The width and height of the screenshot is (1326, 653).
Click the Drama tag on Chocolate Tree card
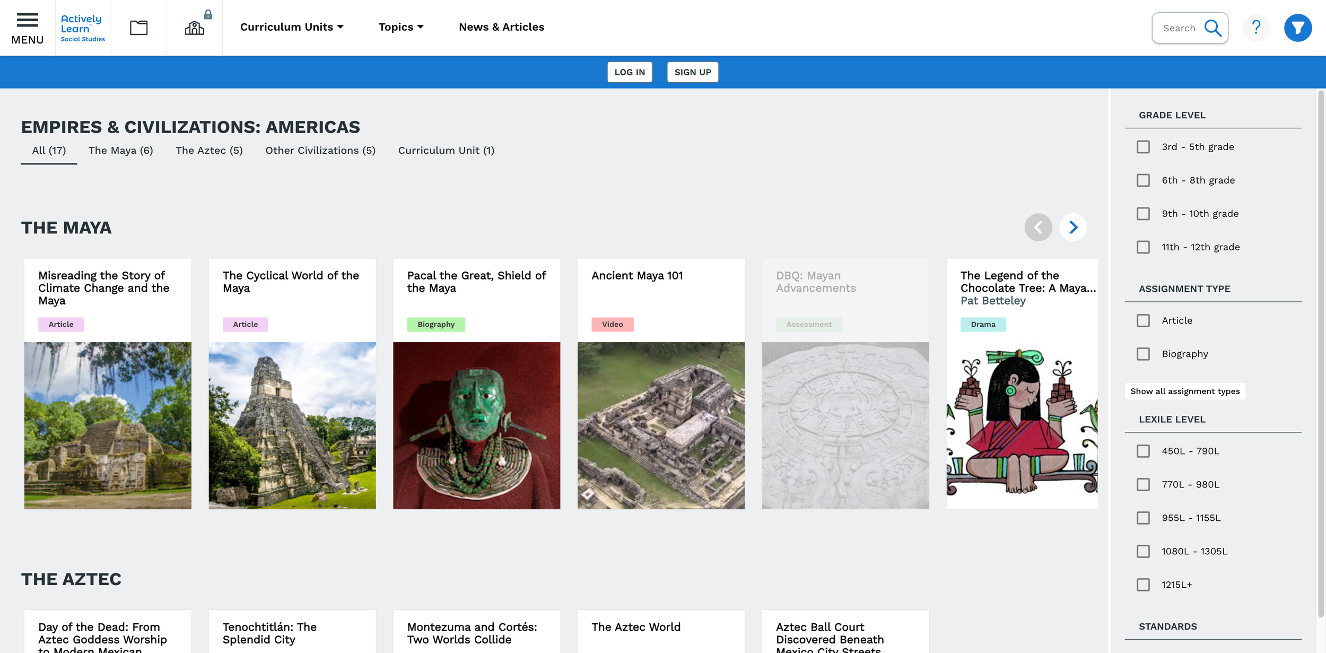coord(983,325)
